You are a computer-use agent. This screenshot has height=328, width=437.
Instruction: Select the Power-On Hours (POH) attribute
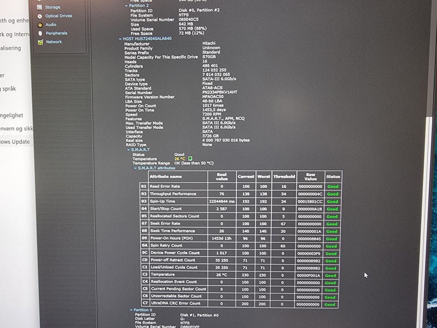coord(172,238)
